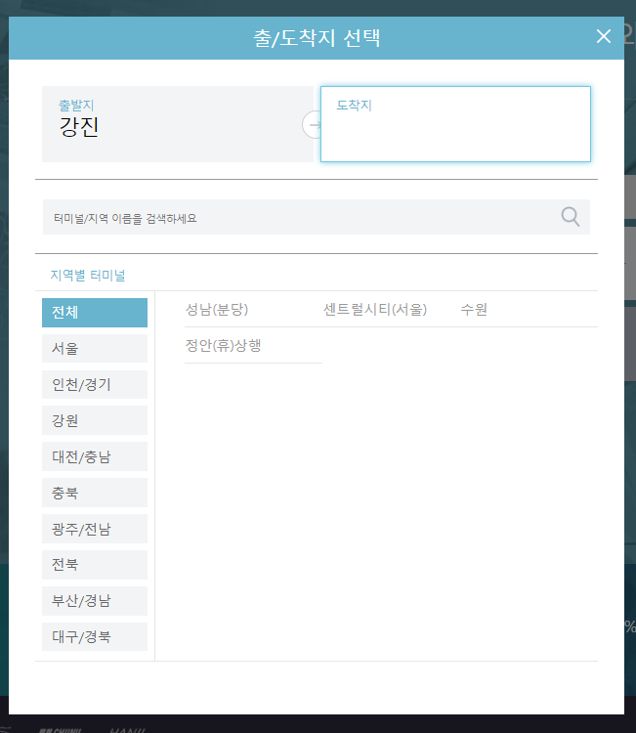Select the 전체 region tab
636x733 pixels.
pos(95,313)
